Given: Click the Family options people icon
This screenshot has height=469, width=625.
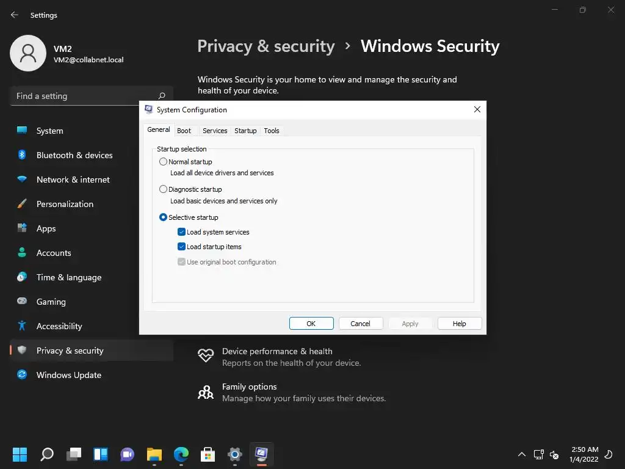Looking at the screenshot, I should pos(206,393).
